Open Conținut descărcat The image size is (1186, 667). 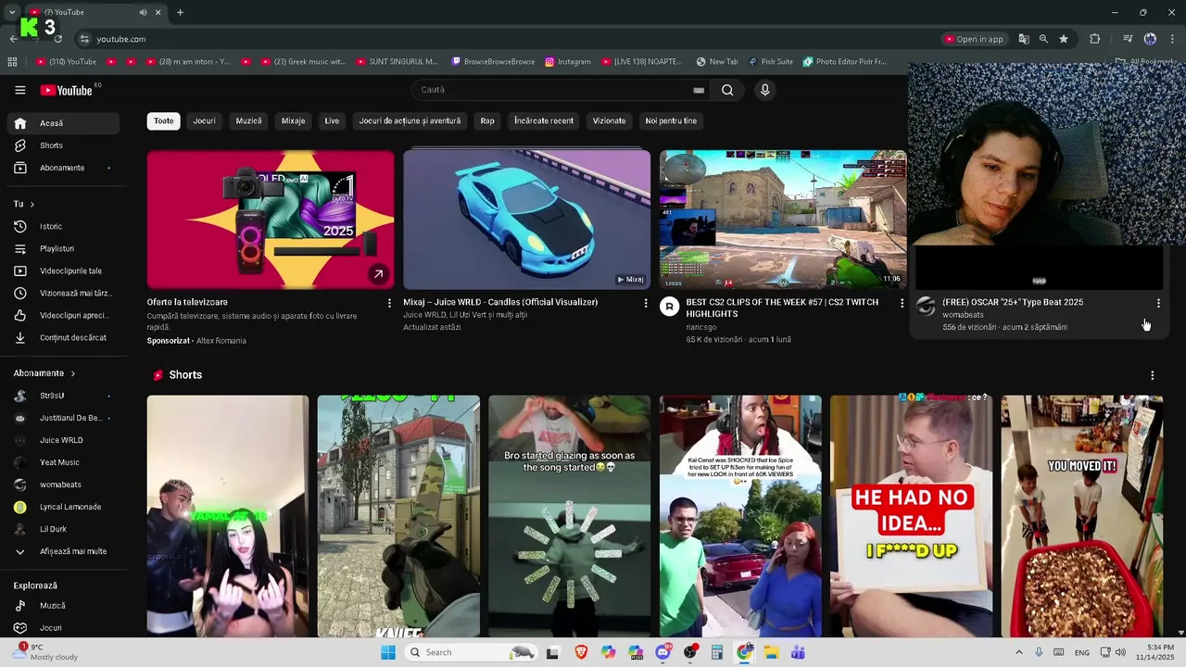click(x=63, y=337)
